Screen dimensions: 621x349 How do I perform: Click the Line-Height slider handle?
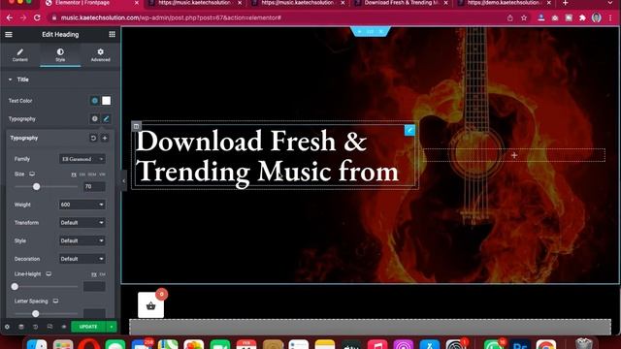point(15,287)
